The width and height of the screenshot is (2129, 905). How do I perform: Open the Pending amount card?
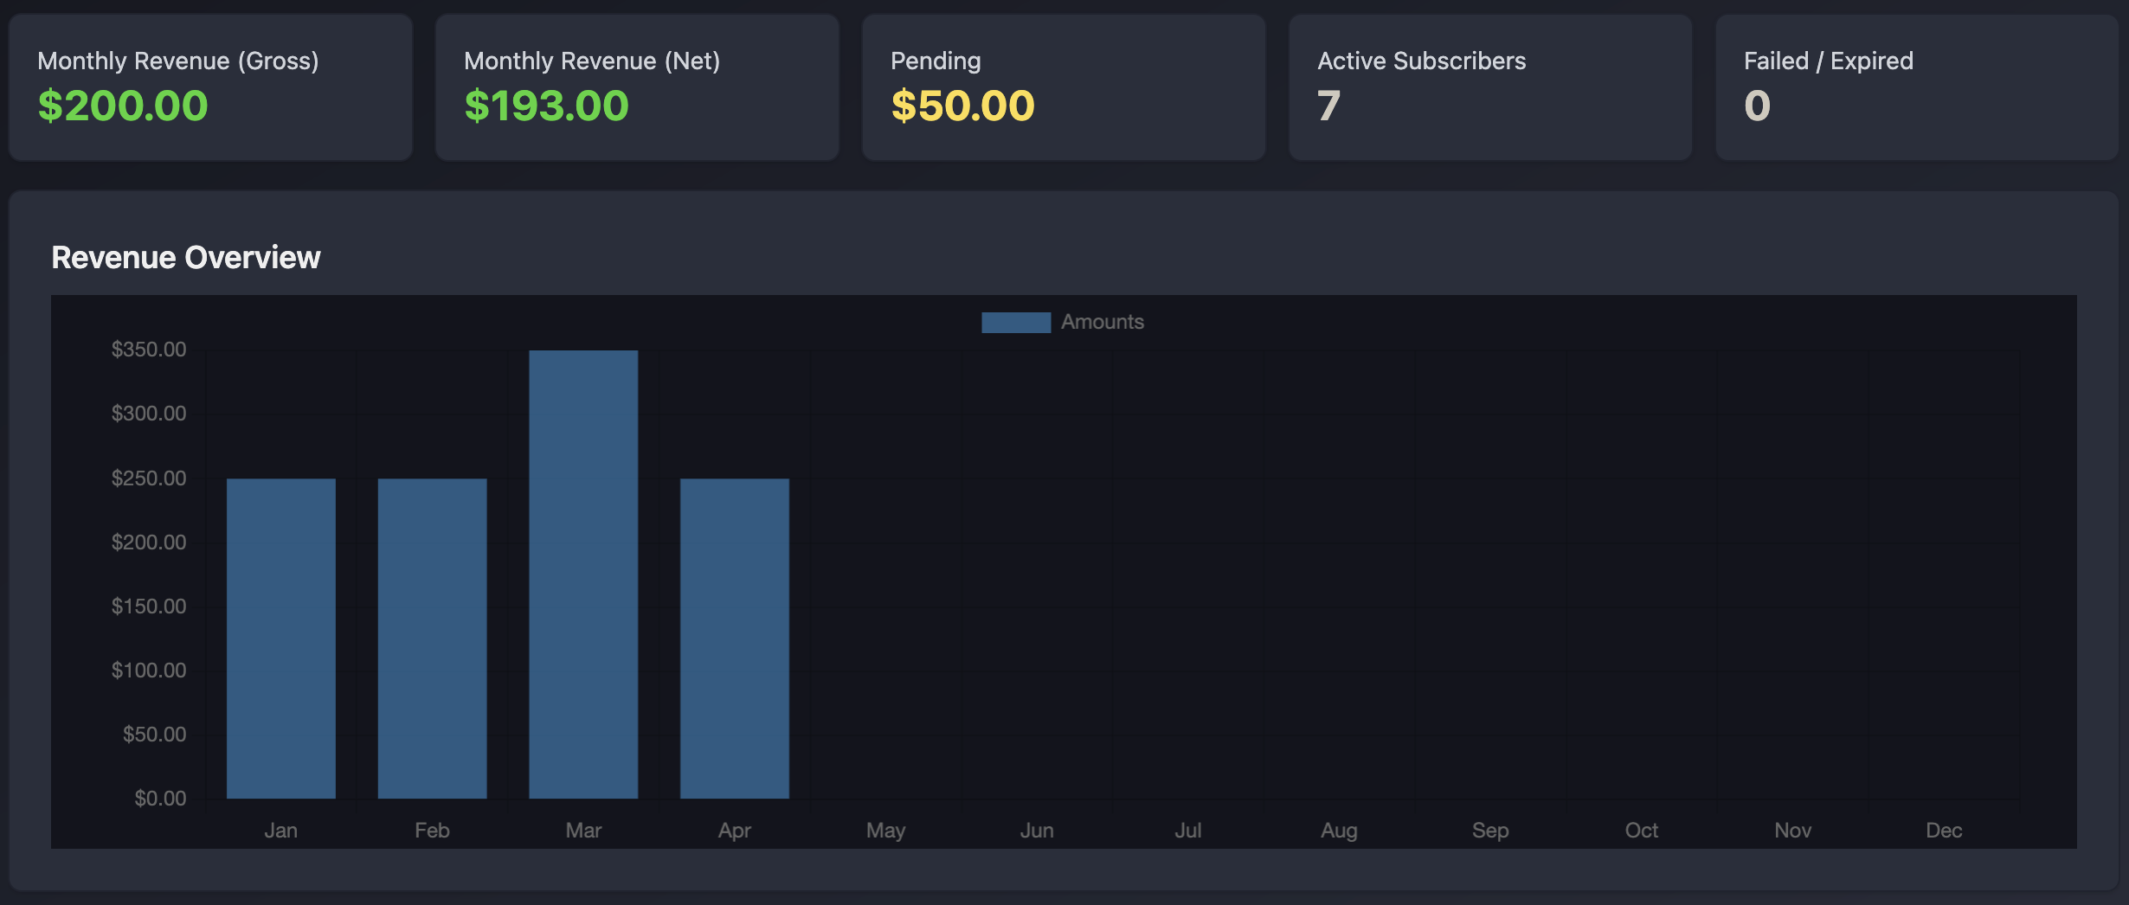(1063, 87)
